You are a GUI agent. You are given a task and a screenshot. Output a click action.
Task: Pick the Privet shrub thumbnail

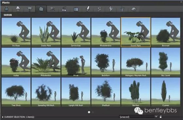pyautogui.click(x=76, y=62)
